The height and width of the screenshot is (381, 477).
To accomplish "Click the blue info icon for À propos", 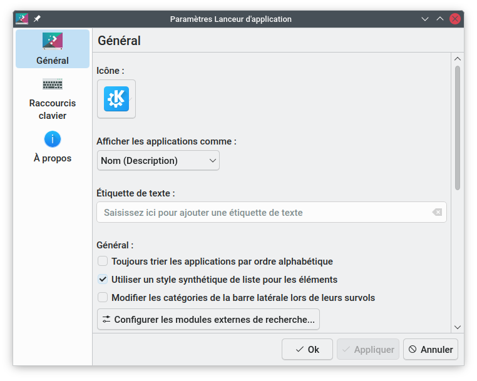I will [53, 140].
